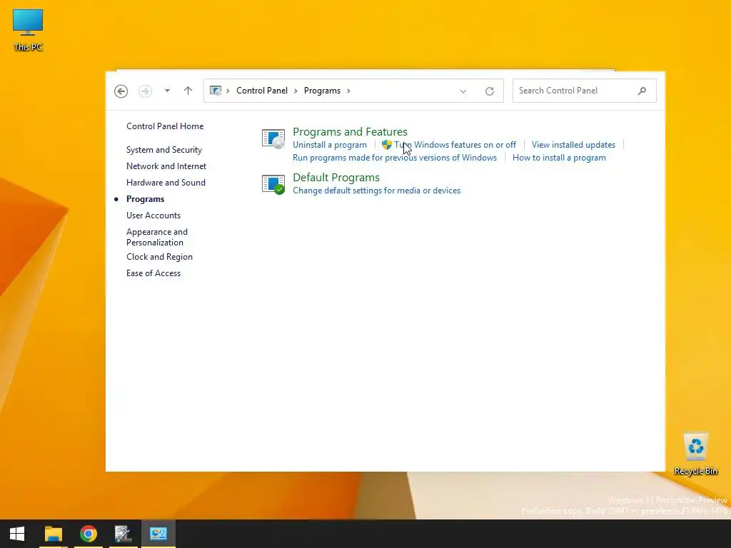The height and width of the screenshot is (548, 731).
Task: Click the shield icon beside Windows features
Action: point(386,145)
